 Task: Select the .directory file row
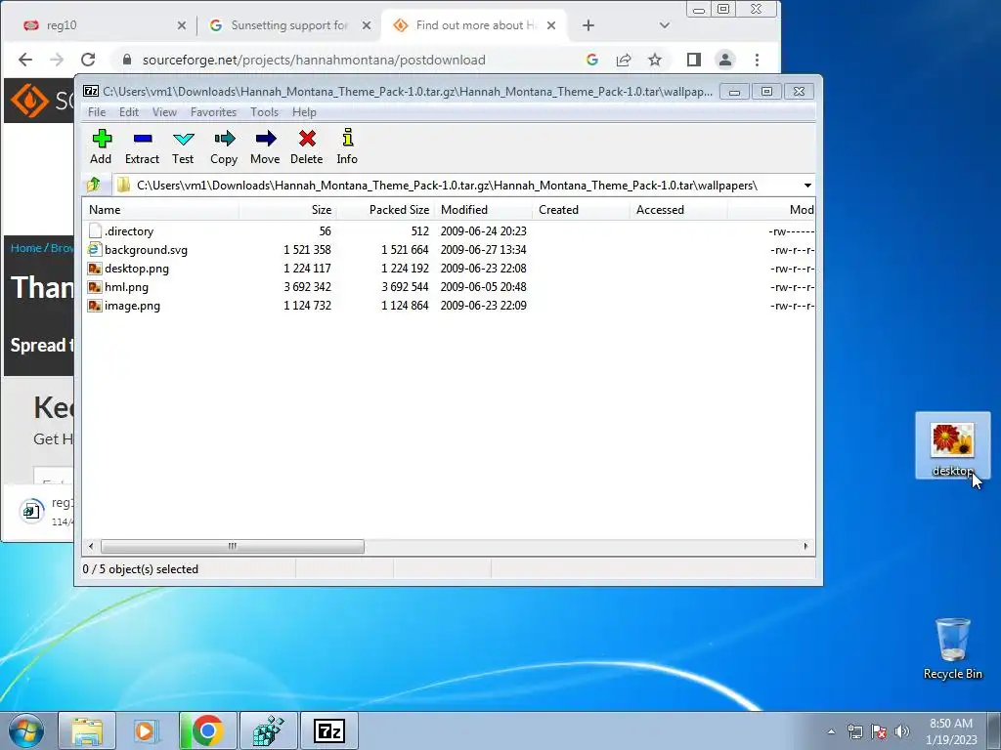click(x=449, y=231)
